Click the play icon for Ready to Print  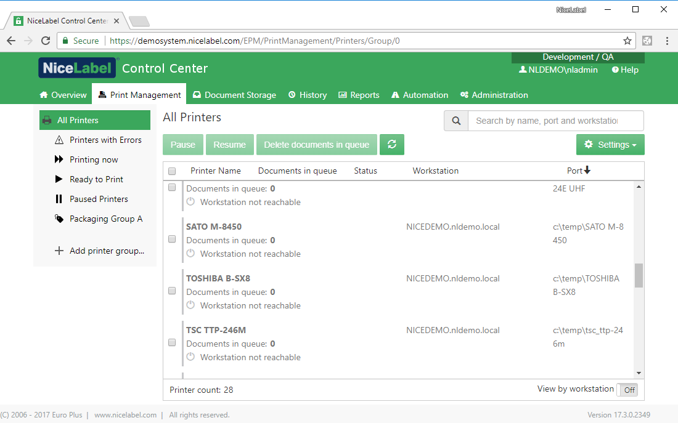pos(59,179)
